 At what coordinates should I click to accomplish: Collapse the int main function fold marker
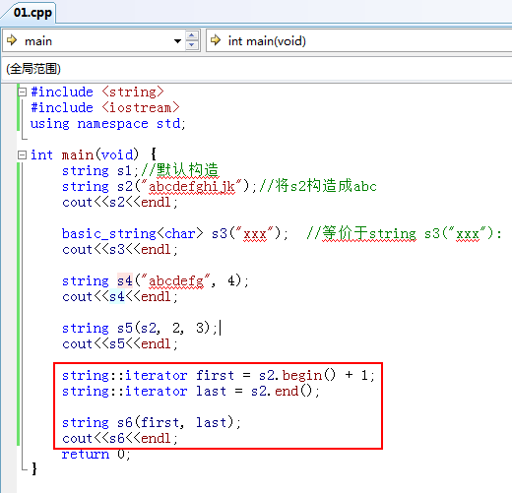tap(22, 154)
